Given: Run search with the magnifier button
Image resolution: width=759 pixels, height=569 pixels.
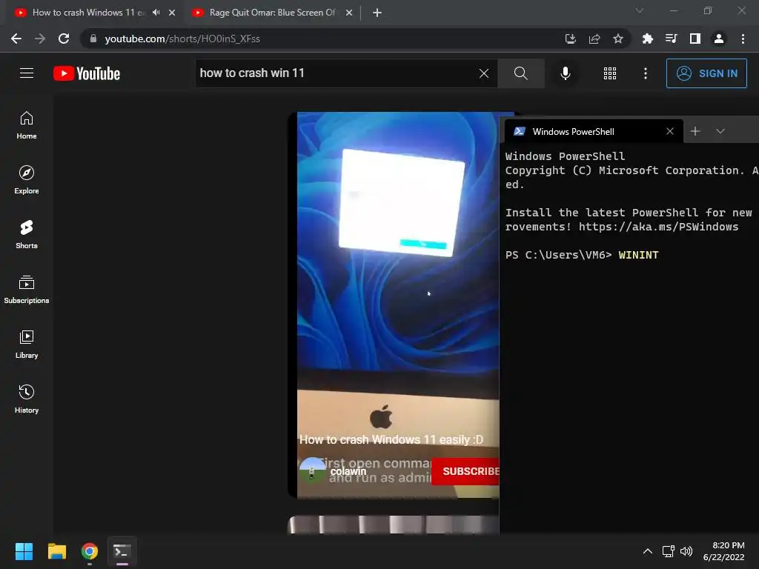Looking at the screenshot, I should pyautogui.click(x=521, y=73).
